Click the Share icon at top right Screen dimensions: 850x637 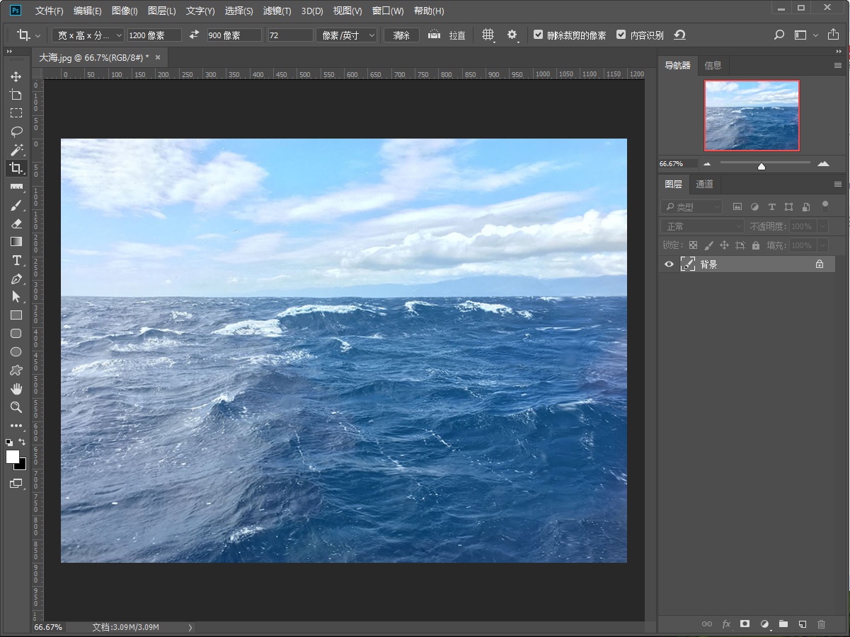[834, 35]
